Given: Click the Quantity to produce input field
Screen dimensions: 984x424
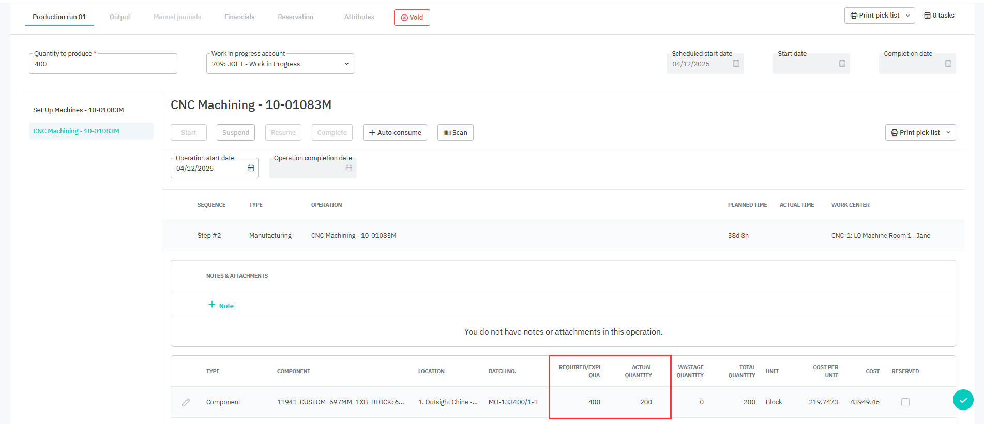Looking at the screenshot, I should [103, 64].
